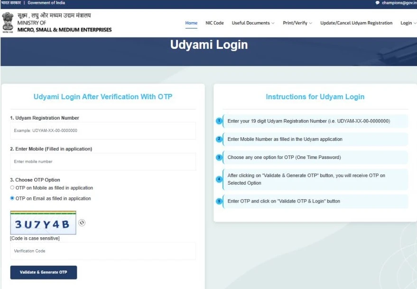Image resolution: width=417 pixels, height=289 pixels.
Task: Click Validate & Generate OTP button
Action: coord(44,272)
